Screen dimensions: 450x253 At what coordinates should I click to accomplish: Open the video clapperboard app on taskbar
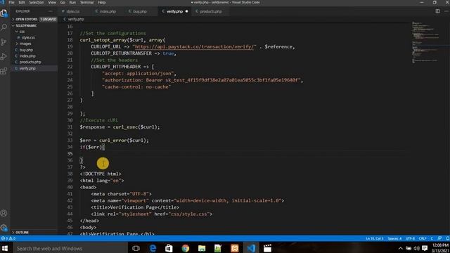click(x=267, y=248)
